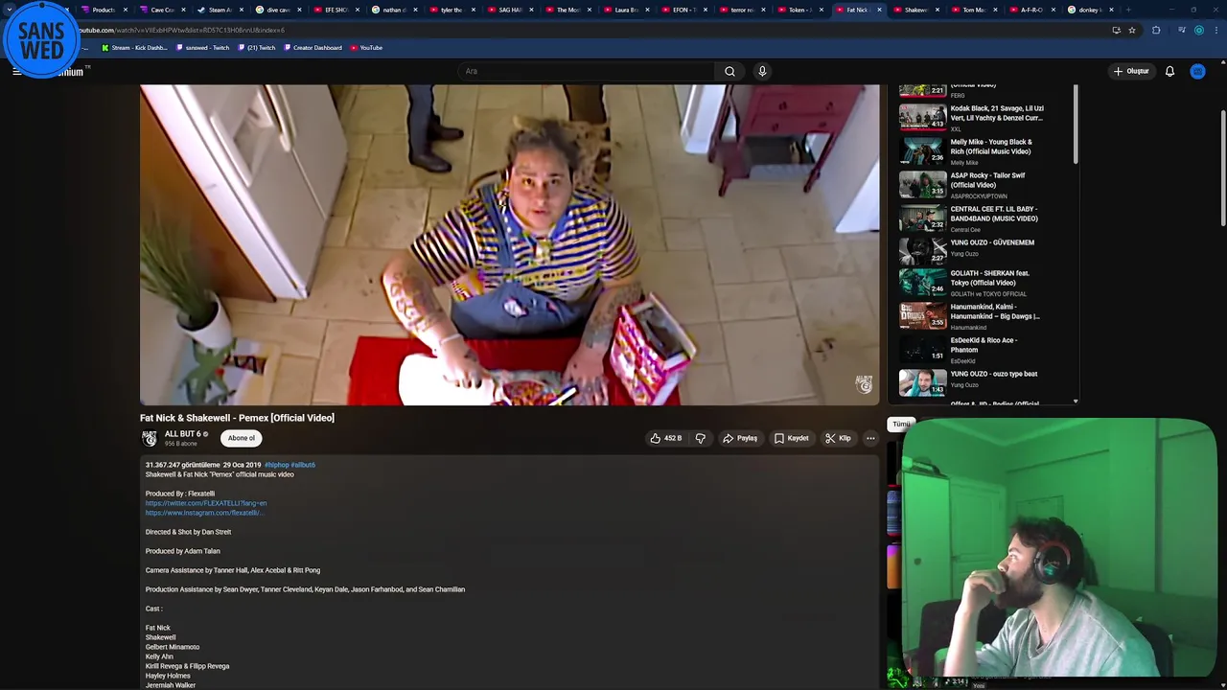Viewport: 1227px width, 690px height.
Task: Dislike the video with thumbs down
Action: (701, 438)
